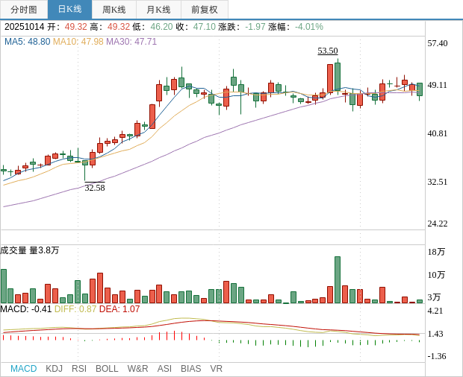Select the MACD indicator tab
The height and width of the screenshot is (377, 463).
[x=23, y=369]
